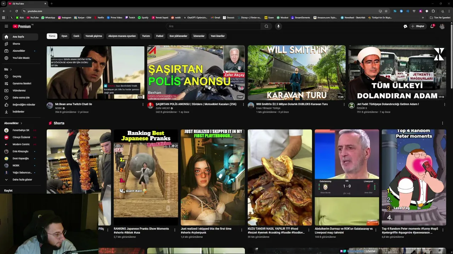Open the "Şaşırtan Polis Anonsu" video thumbnail
This screenshot has width=453, height=254.
(x=196, y=73)
